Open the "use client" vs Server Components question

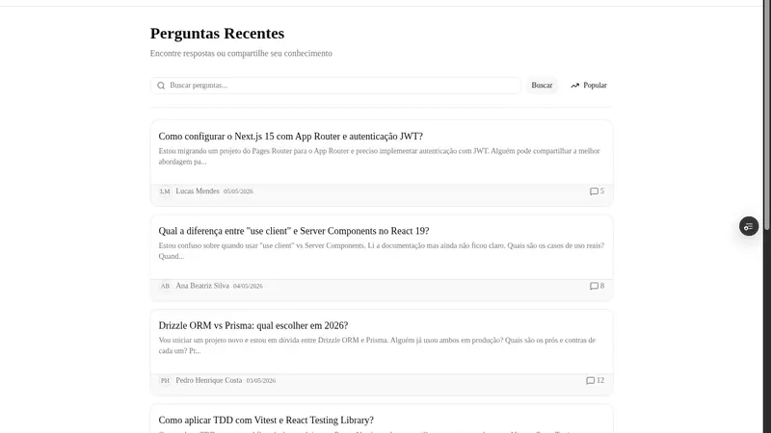[x=294, y=231]
